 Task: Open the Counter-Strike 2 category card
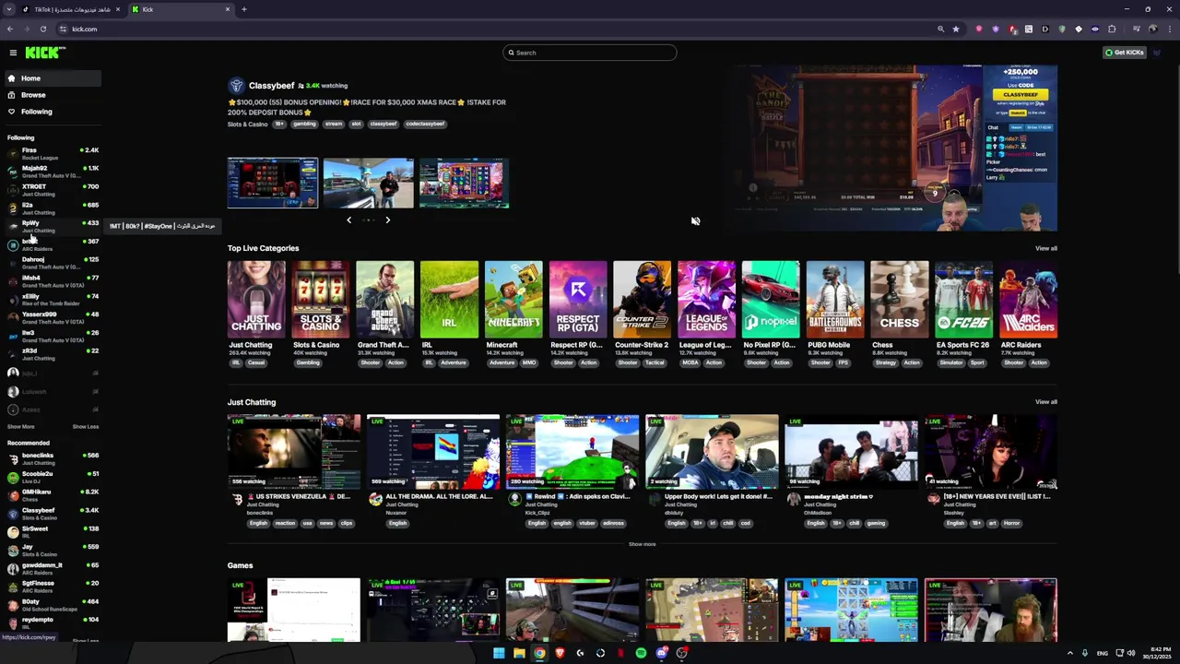(643, 300)
